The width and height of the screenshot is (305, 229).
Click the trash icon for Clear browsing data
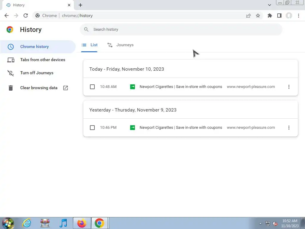click(x=11, y=88)
